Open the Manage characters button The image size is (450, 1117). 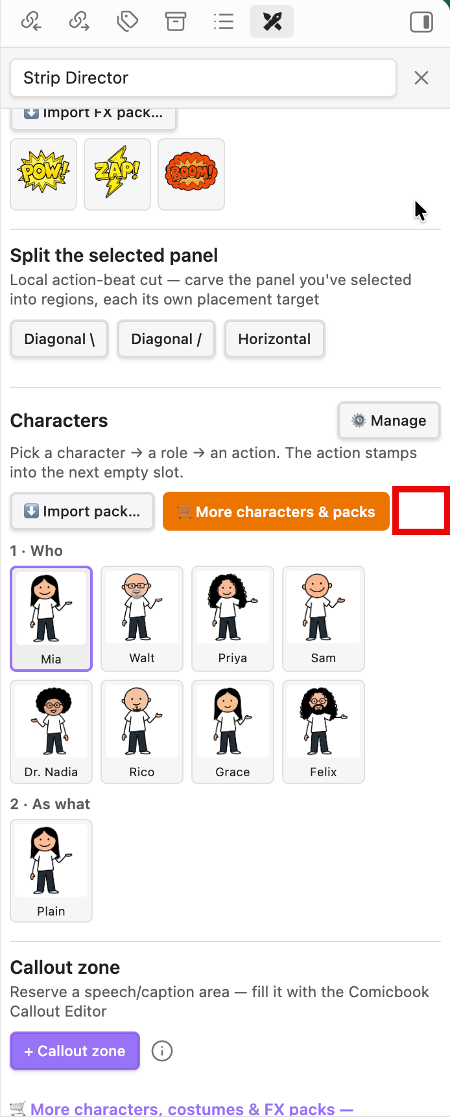tap(389, 420)
